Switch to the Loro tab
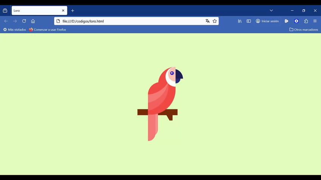Image resolution: width=321 pixels, height=180 pixels. 39,11
